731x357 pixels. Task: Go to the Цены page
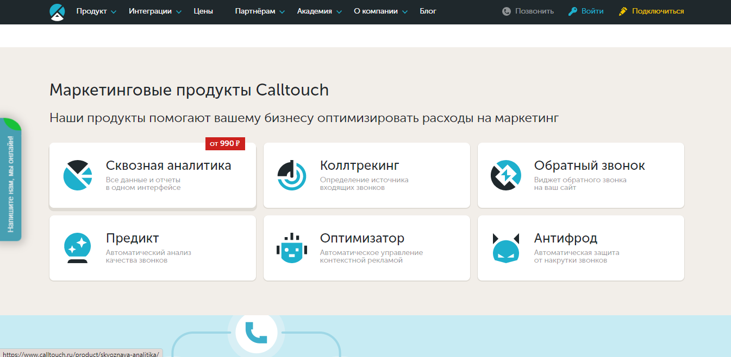[x=203, y=11]
